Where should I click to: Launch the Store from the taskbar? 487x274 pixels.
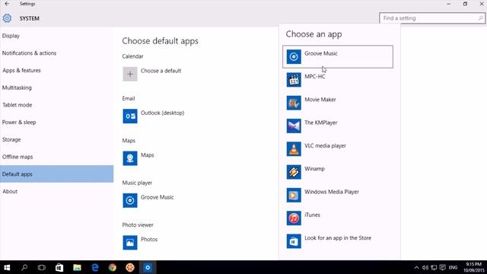pos(59,267)
